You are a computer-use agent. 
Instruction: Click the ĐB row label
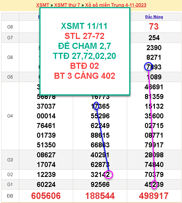tap(10, 196)
